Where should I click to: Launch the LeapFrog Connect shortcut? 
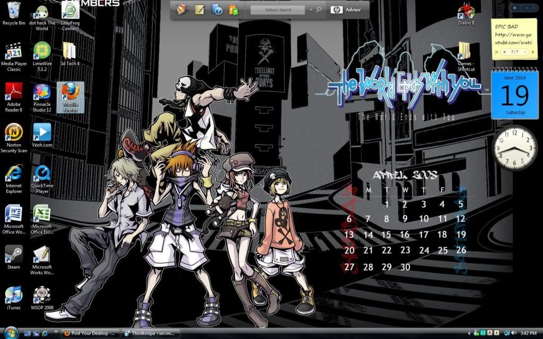(71, 15)
